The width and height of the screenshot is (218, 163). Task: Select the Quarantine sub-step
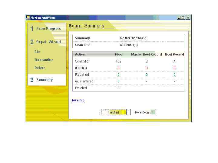tap(44, 60)
